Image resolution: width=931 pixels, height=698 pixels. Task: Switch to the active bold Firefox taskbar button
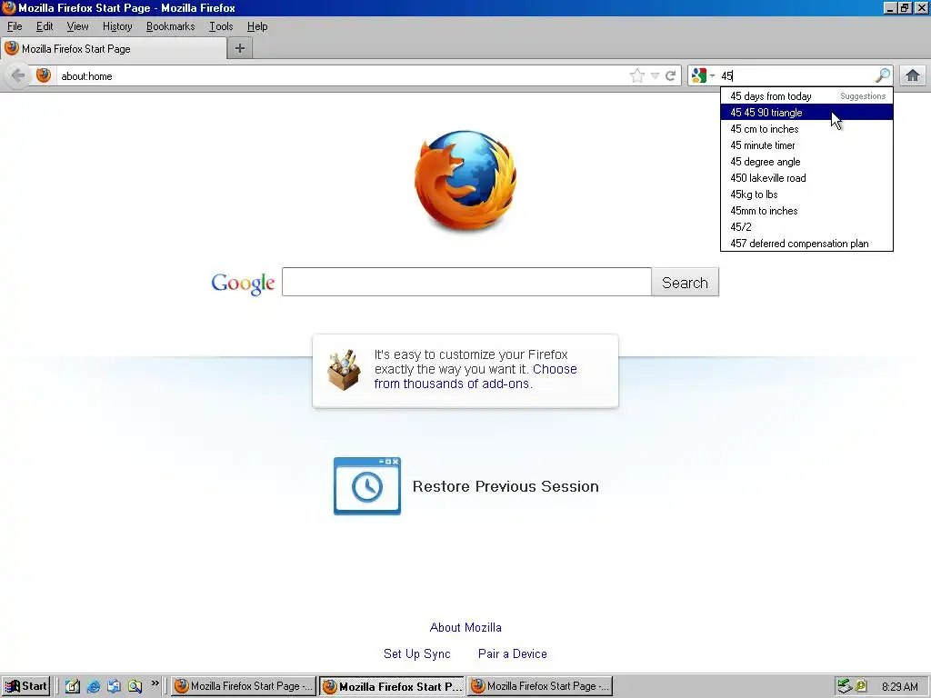tap(392, 686)
